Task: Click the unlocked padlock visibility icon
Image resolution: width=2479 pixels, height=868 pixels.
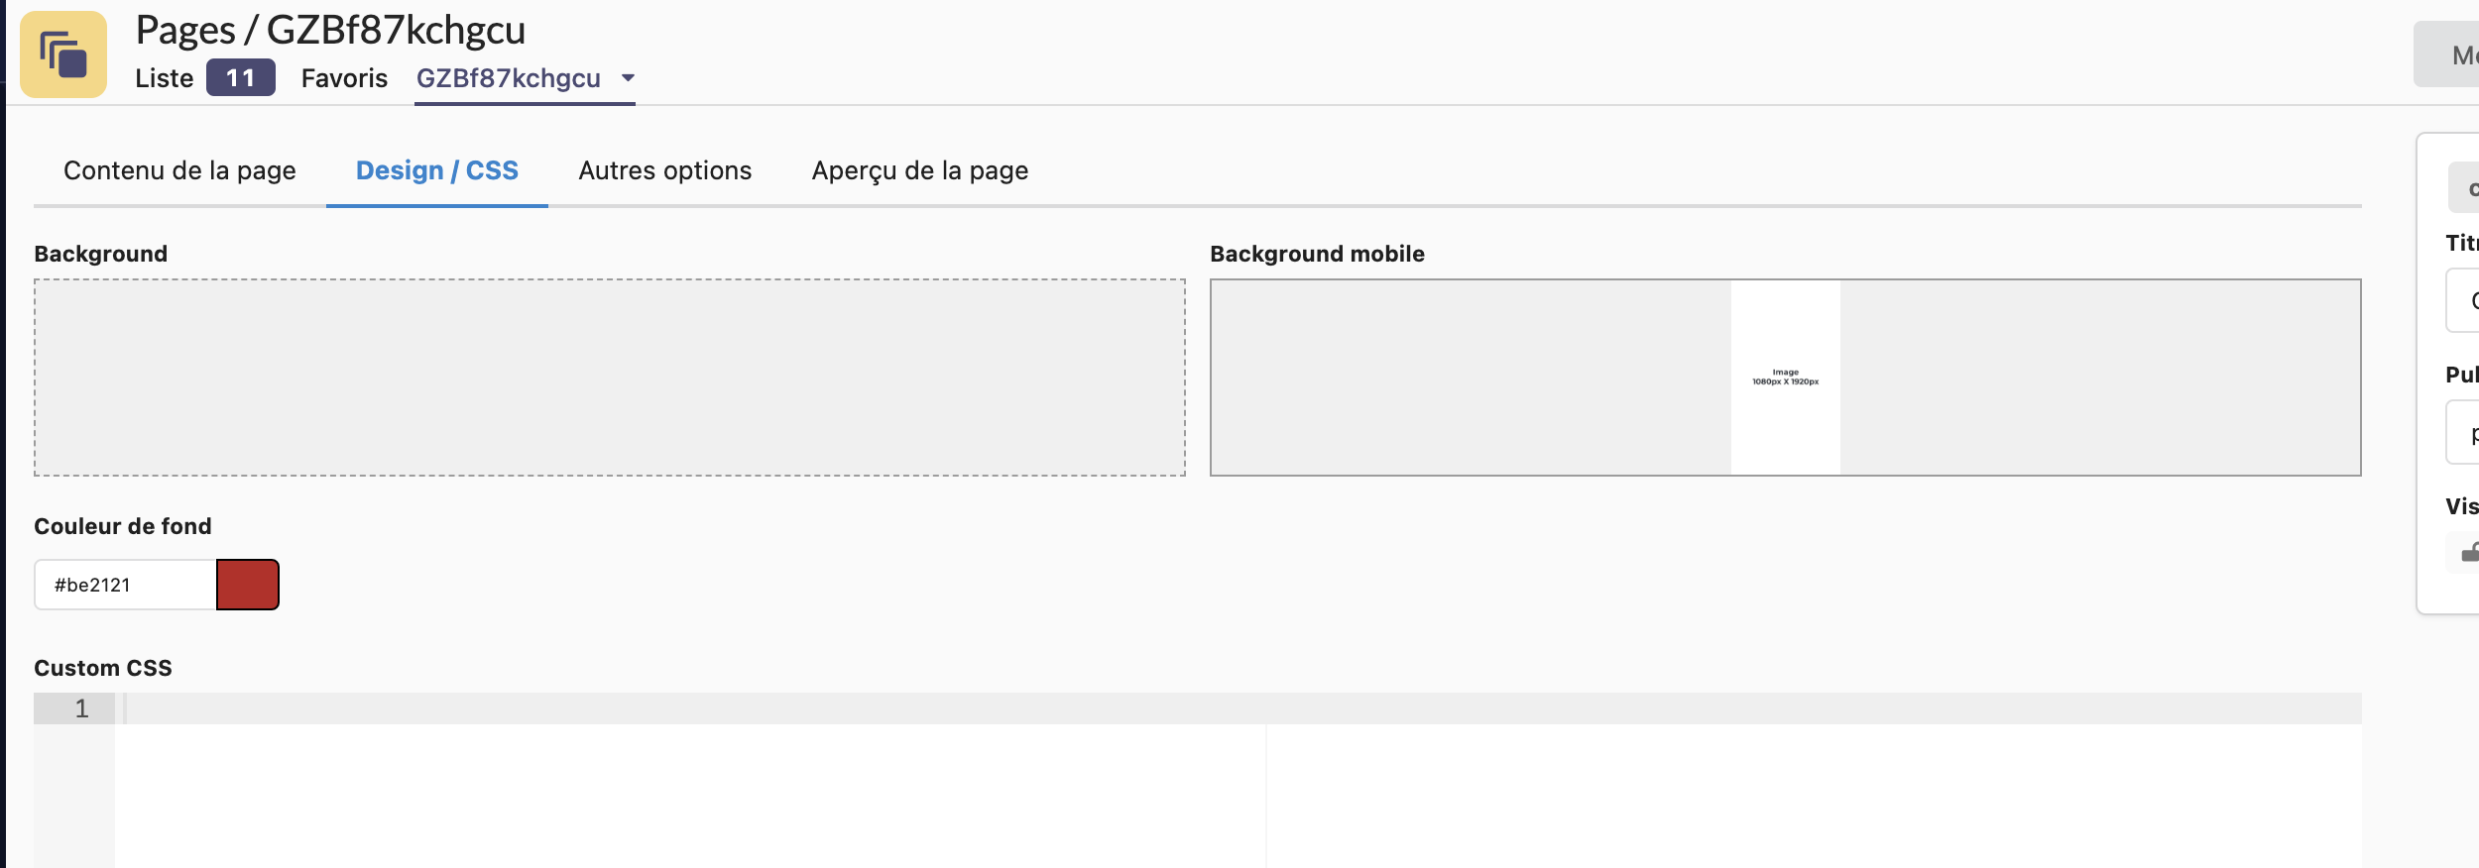Action: 2468,552
